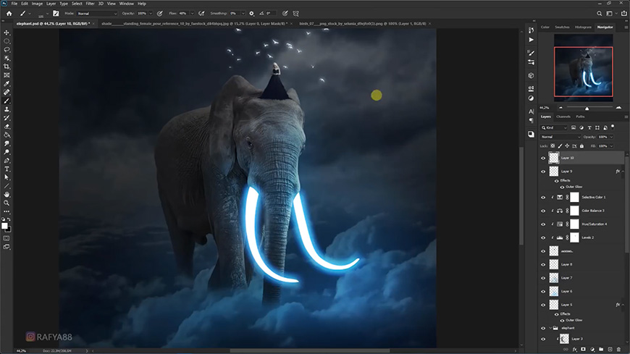Create a new adjustment layer icon
This screenshot has height=354, width=630.
click(592, 350)
